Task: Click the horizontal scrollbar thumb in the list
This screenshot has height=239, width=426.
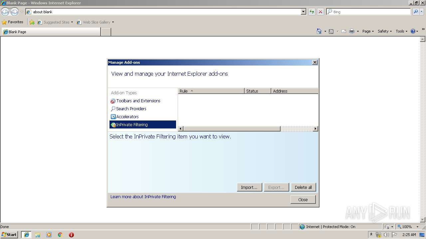Action: (x=232, y=129)
